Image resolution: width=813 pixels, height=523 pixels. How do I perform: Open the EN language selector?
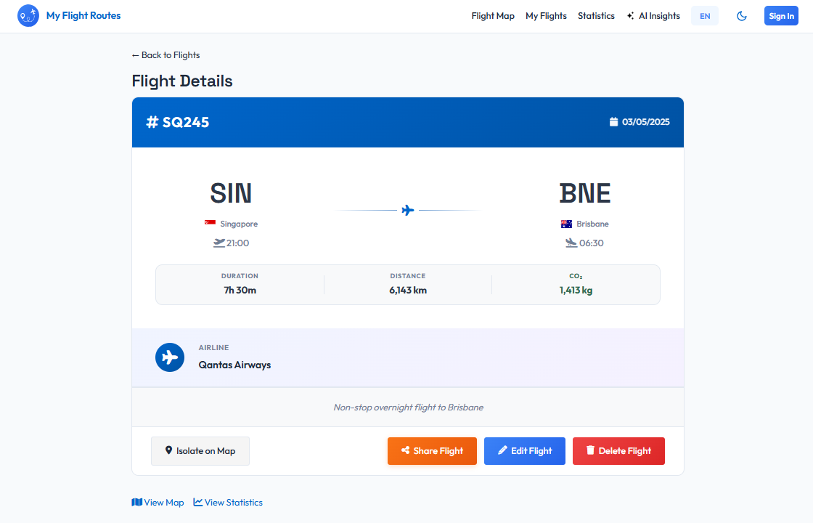pos(705,16)
